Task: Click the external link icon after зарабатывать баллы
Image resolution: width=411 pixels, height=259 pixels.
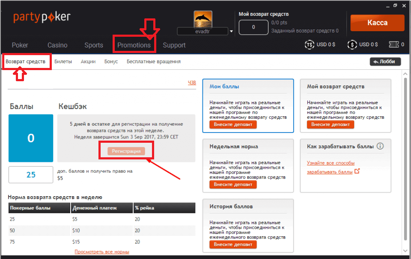Action: pos(357,171)
